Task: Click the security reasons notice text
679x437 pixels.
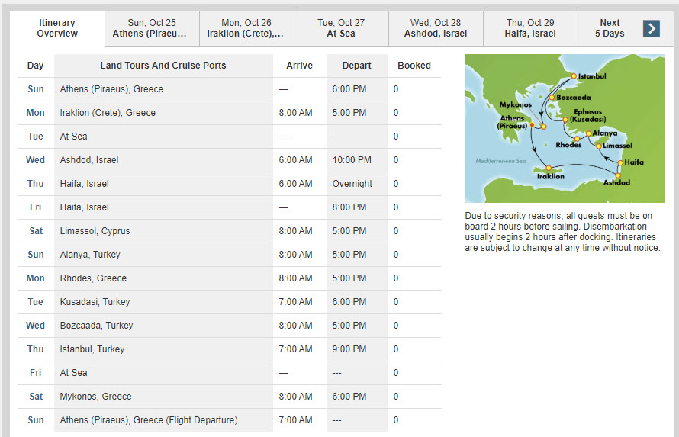Action: pyautogui.click(x=562, y=232)
